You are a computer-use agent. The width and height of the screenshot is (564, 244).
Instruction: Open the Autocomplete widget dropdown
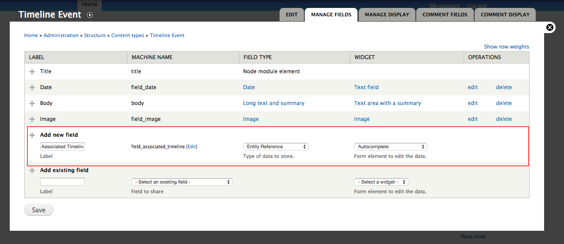[x=391, y=146]
